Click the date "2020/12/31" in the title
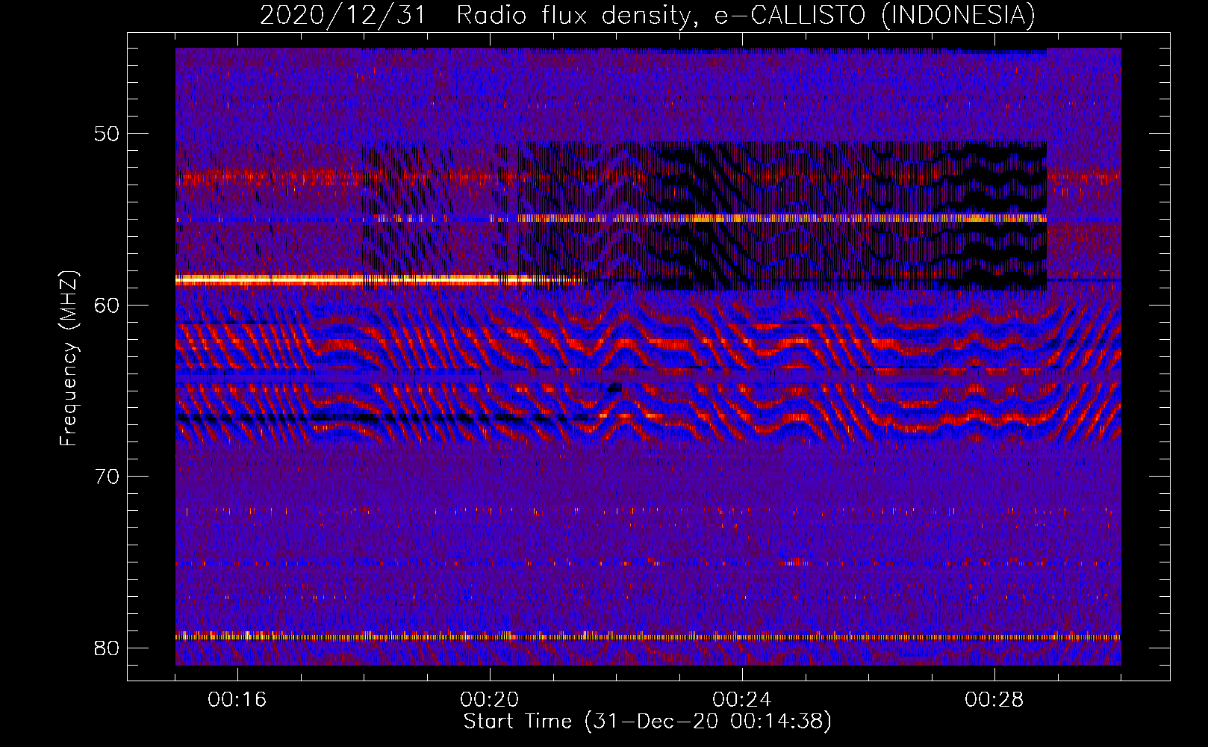The image size is (1208, 747). (343, 15)
